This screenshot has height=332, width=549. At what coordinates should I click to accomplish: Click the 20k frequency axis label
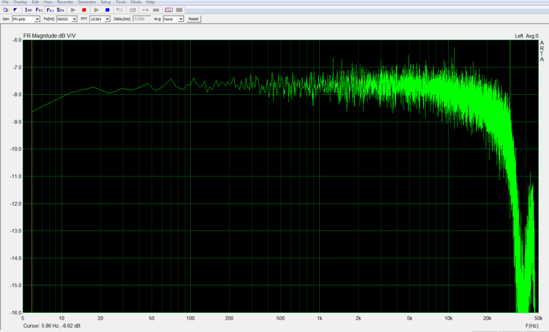(487, 318)
